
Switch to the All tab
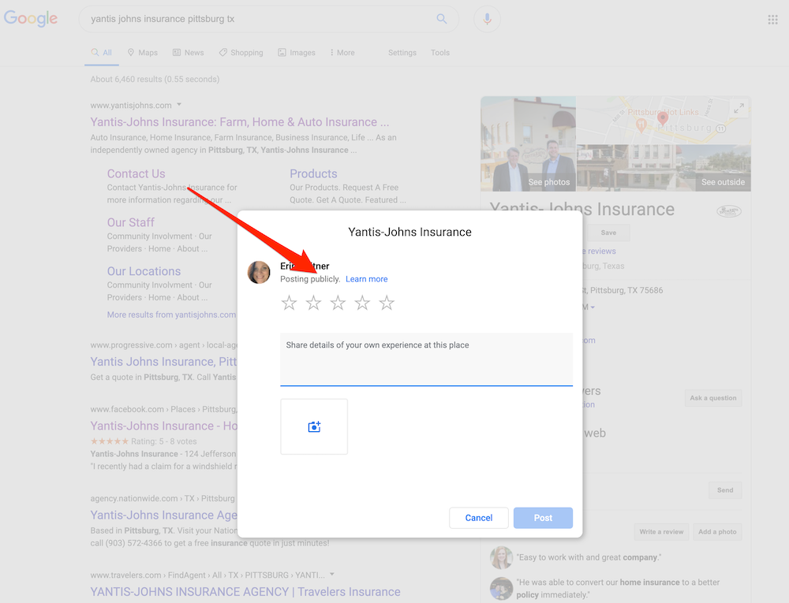102,53
